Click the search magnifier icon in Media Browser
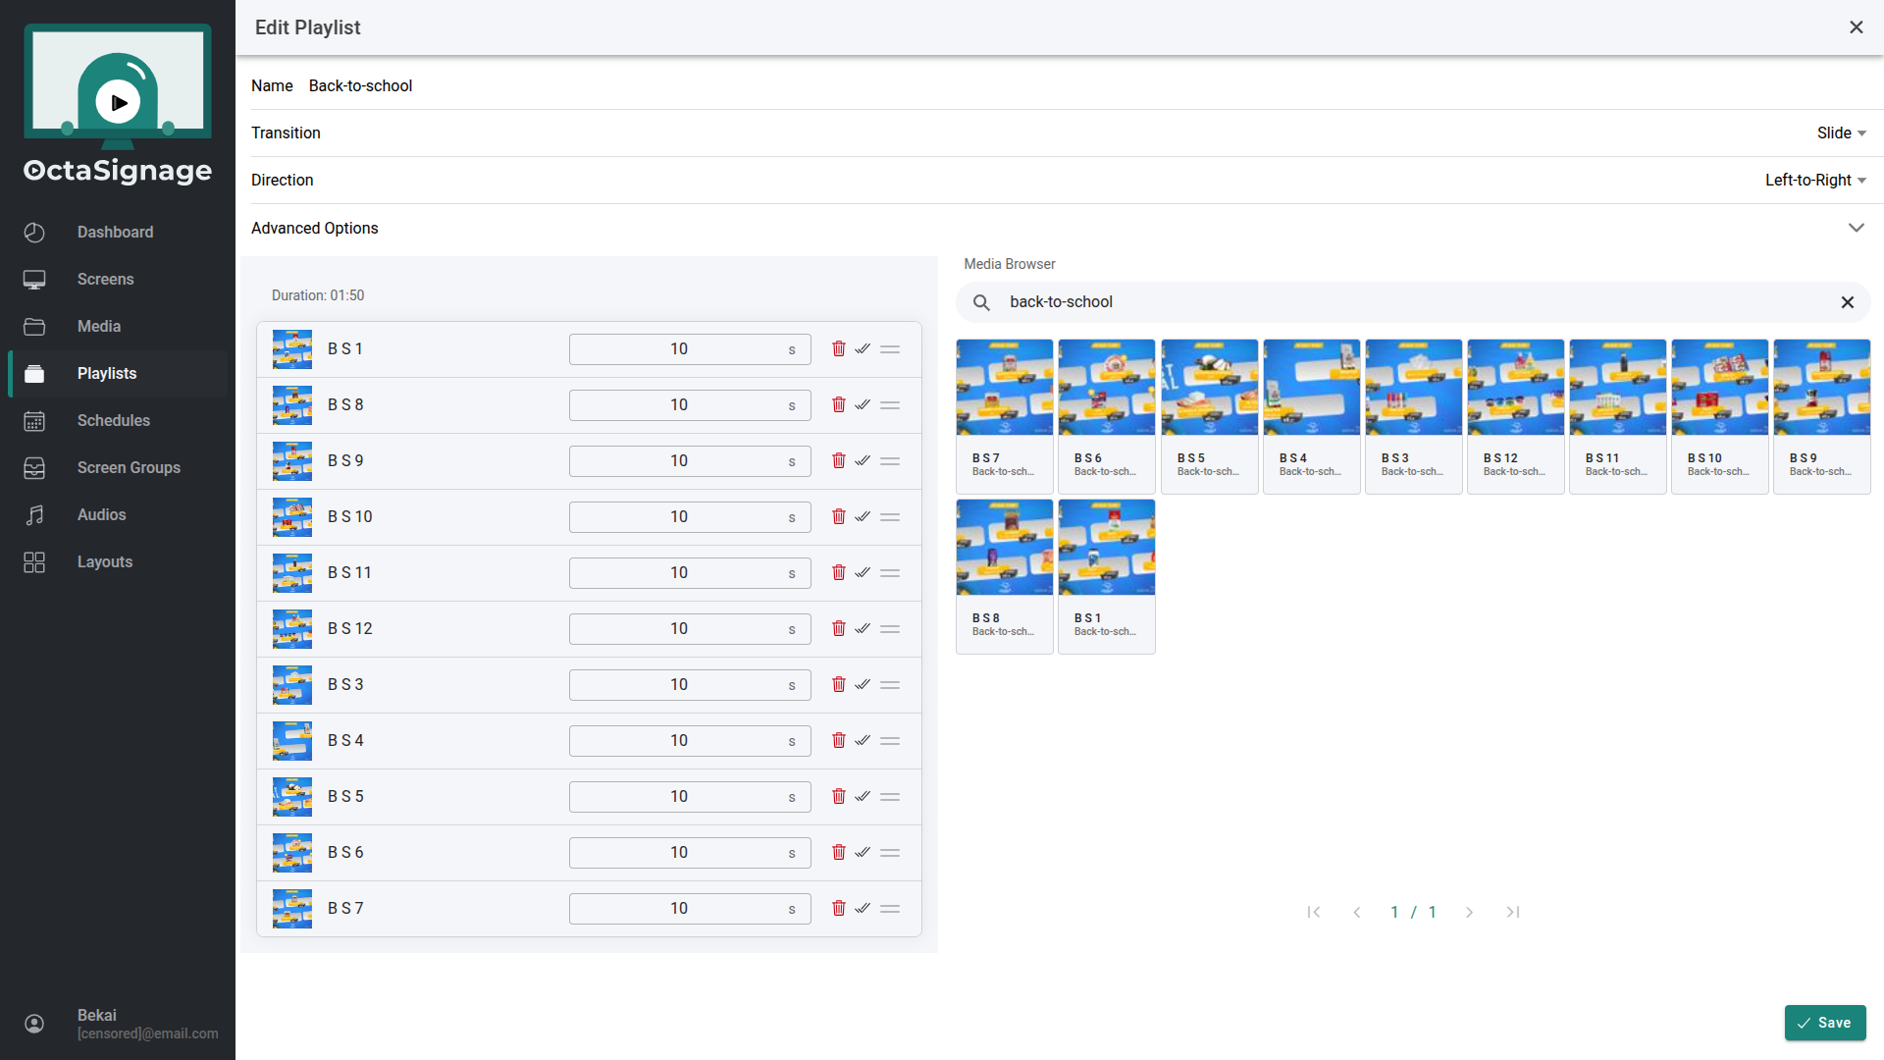This screenshot has height=1060, width=1884. click(x=981, y=302)
